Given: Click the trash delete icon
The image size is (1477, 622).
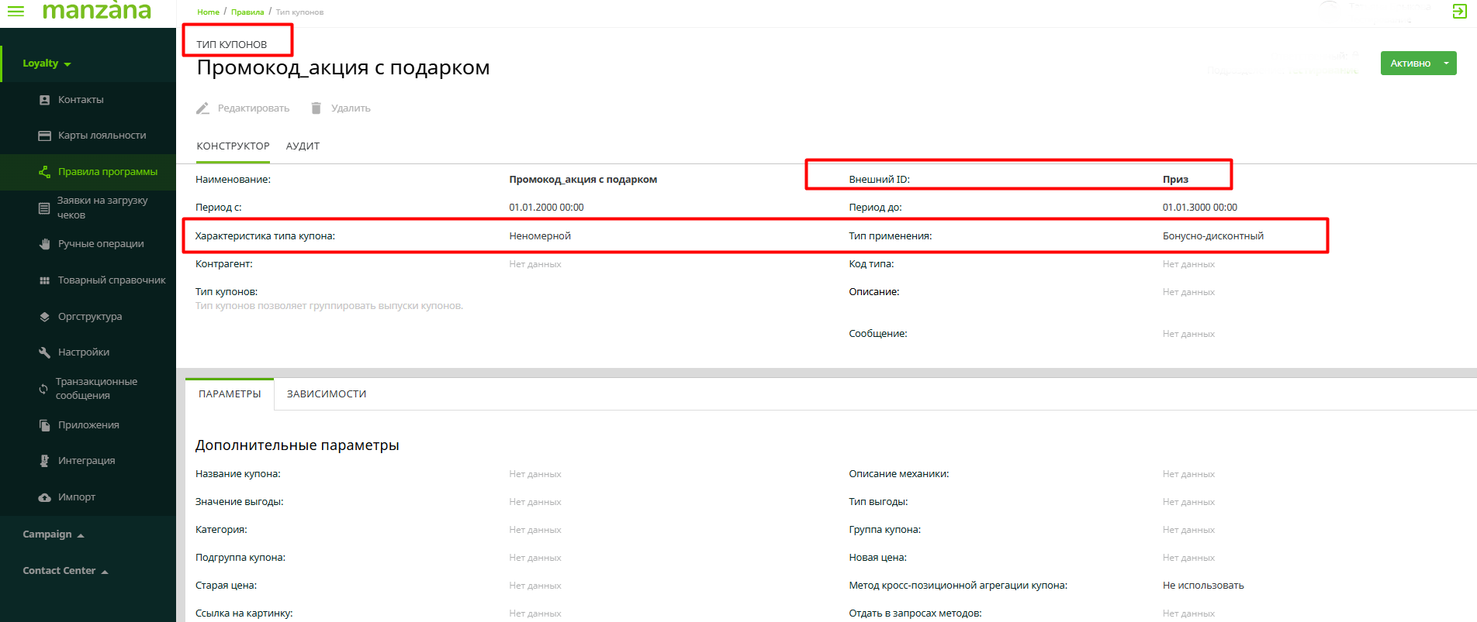Looking at the screenshot, I should coord(316,108).
